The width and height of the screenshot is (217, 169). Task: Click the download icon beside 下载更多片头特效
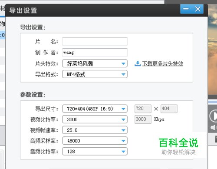pyautogui.click(x=138, y=63)
